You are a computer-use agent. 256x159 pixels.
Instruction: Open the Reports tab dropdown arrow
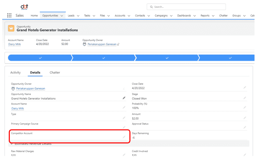pyautogui.click(x=213, y=16)
